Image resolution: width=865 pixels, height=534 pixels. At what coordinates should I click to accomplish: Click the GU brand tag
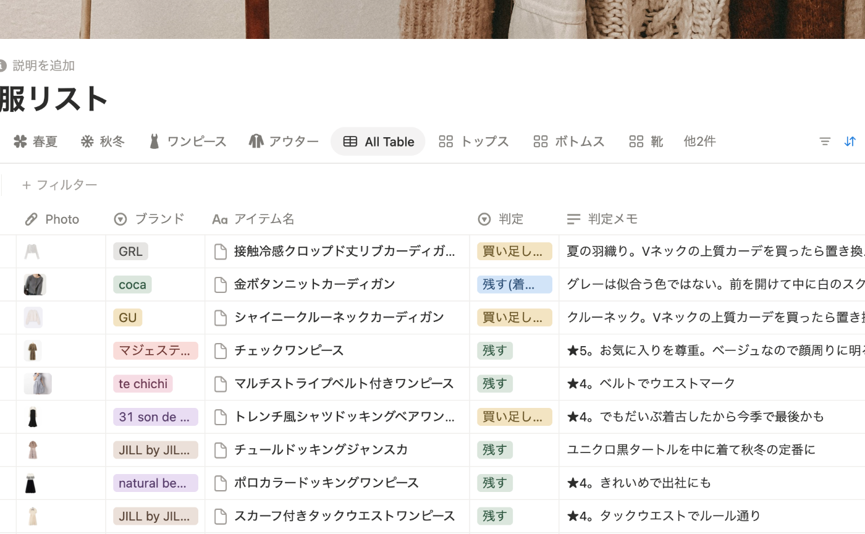click(128, 318)
